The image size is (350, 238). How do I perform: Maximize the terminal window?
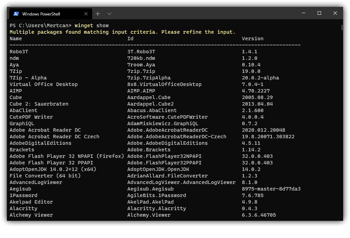tap(319, 13)
